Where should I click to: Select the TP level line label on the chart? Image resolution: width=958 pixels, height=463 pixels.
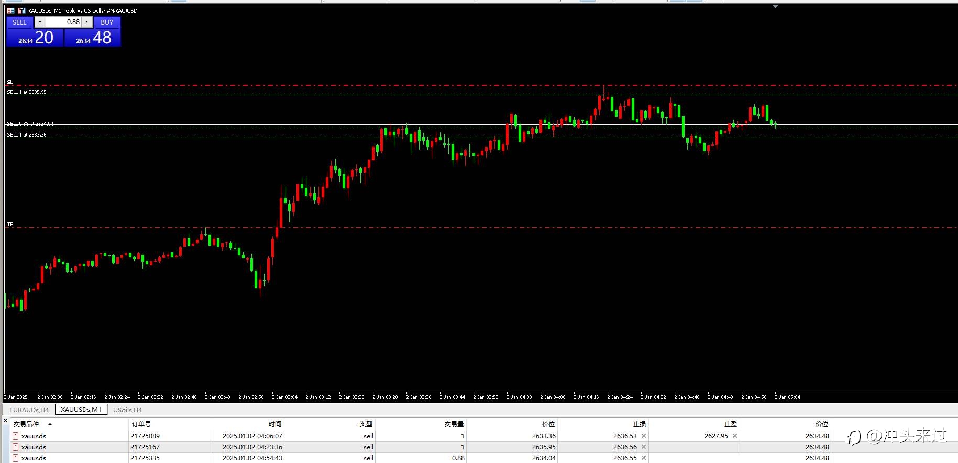[10, 224]
